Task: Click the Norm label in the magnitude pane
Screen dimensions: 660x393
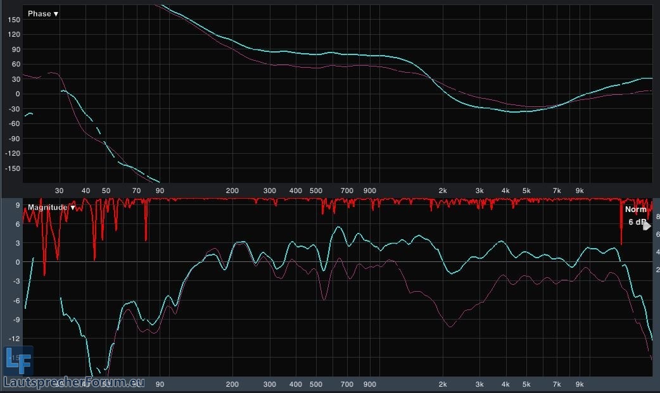Action: (635, 209)
